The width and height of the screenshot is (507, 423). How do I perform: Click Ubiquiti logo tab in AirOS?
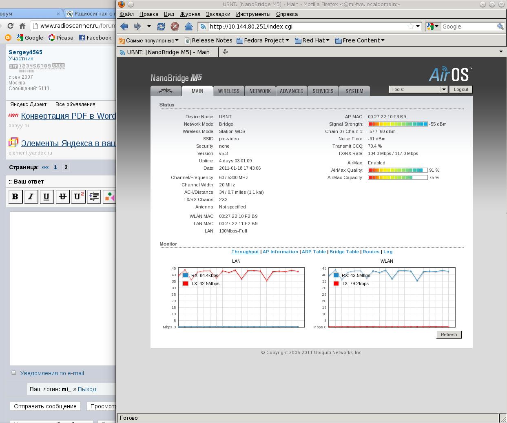[166, 91]
